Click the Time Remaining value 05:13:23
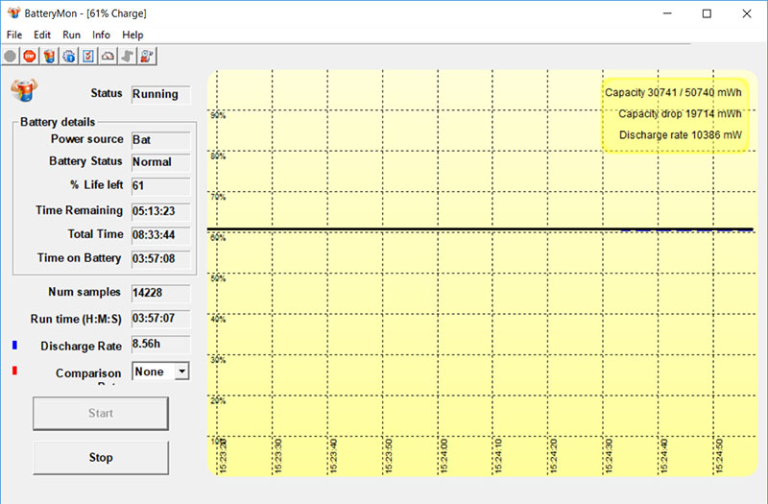 pos(160,211)
